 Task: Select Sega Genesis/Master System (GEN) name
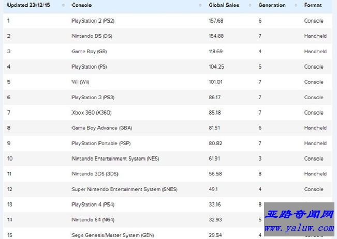[x=113, y=235]
